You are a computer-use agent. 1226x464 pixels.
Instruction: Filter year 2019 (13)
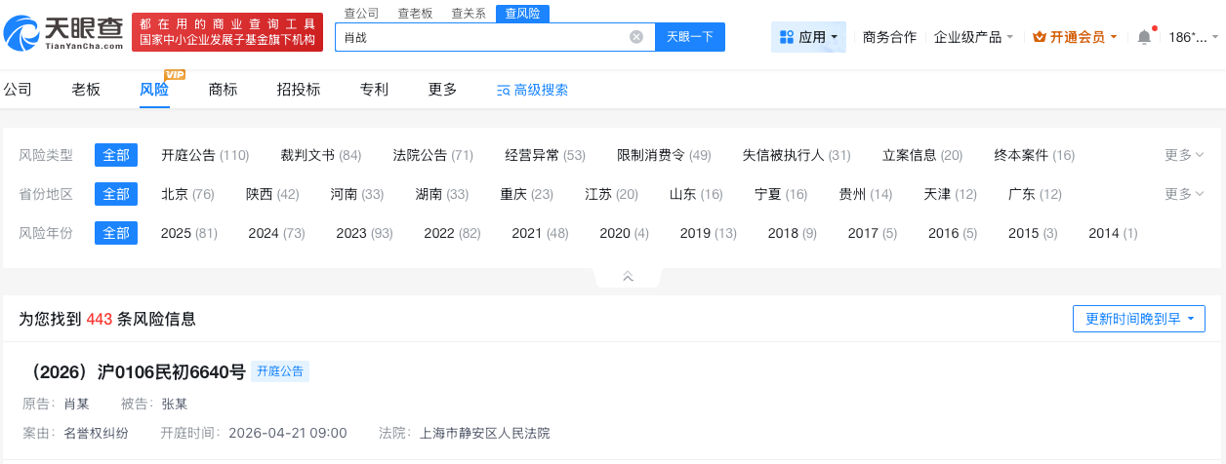[x=709, y=233]
